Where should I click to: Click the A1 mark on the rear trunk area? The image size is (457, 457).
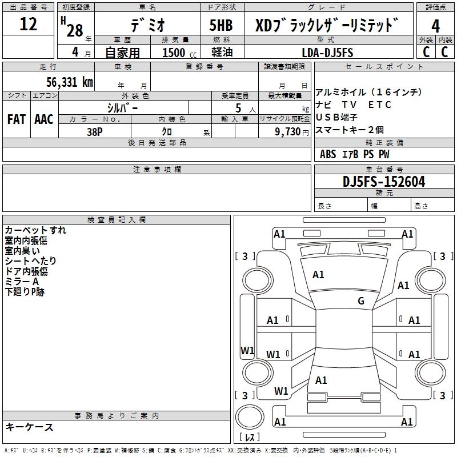321,380
